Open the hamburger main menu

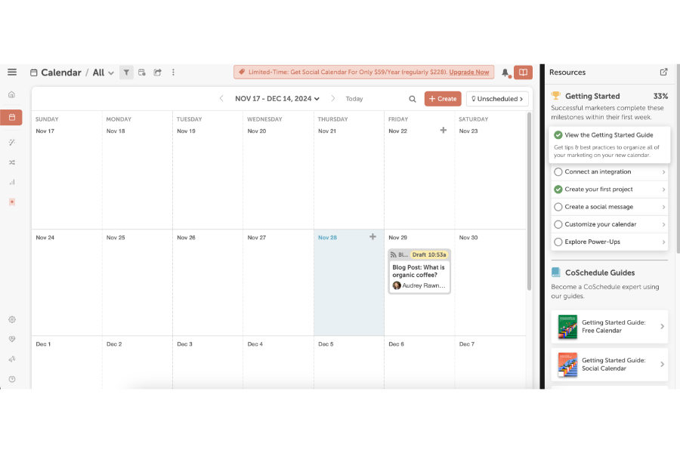coord(12,72)
